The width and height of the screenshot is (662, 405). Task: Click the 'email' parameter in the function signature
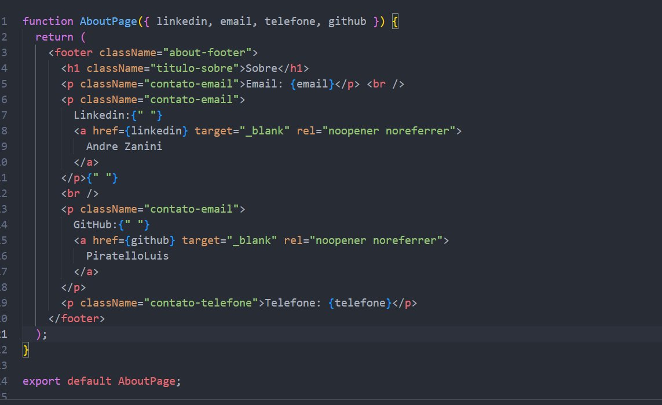pos(236,21)
